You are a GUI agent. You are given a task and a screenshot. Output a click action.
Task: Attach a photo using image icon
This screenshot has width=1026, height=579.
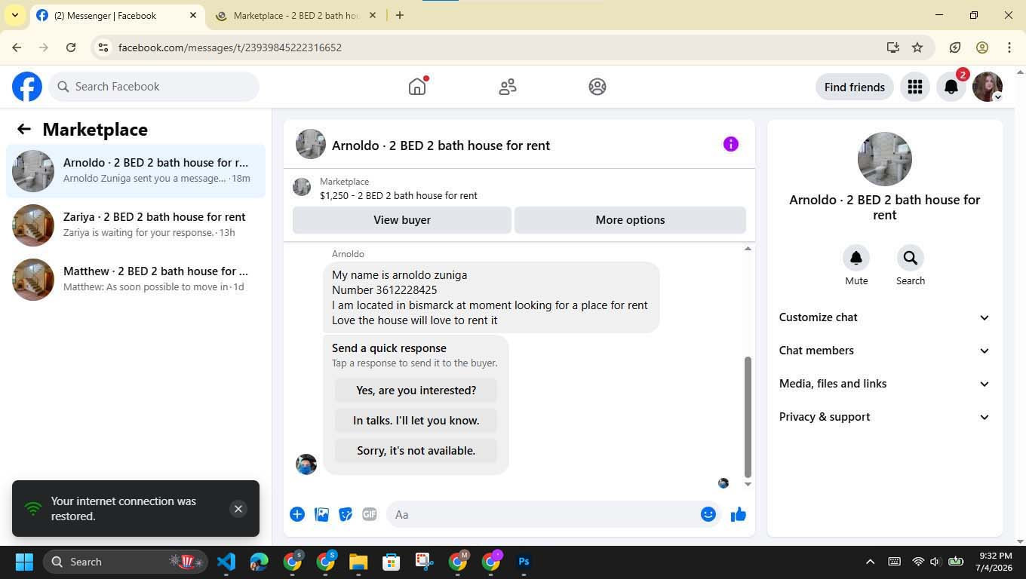coord(321,514)
